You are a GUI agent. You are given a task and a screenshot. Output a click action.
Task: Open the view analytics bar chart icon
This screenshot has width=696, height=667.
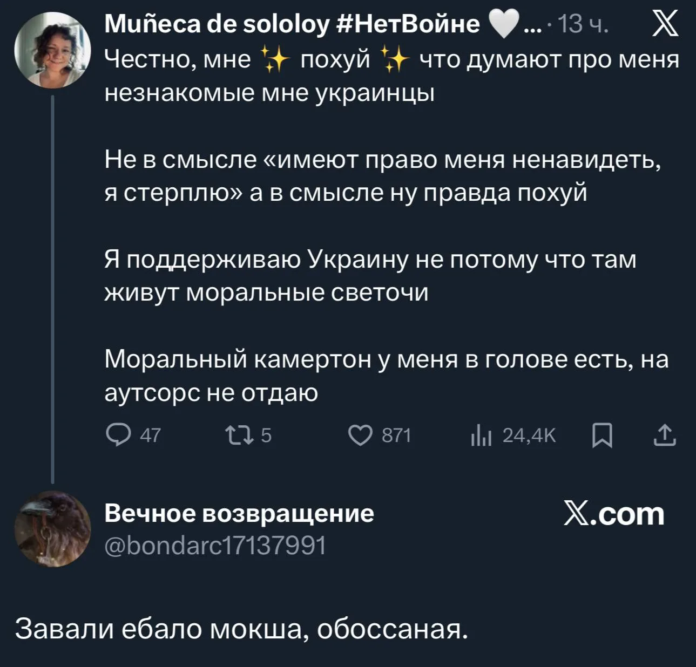tap(481, 435)
